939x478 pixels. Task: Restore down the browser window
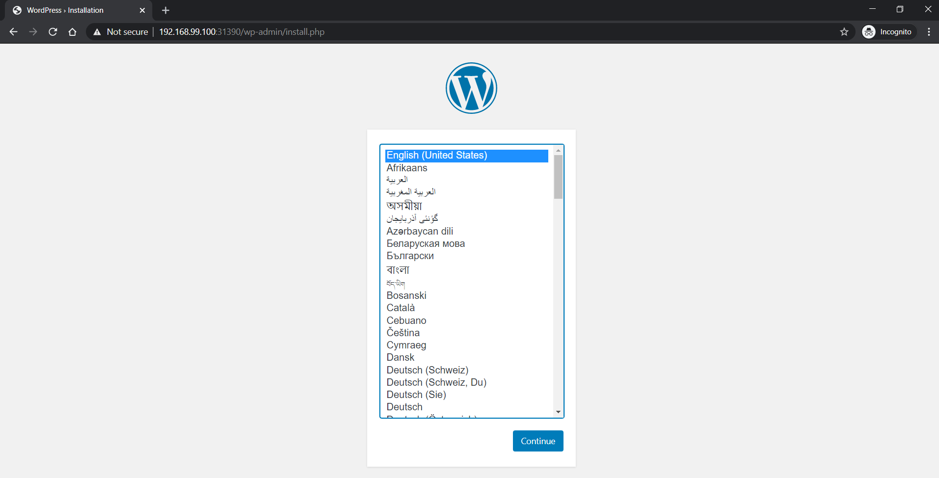tap(900, 9)
